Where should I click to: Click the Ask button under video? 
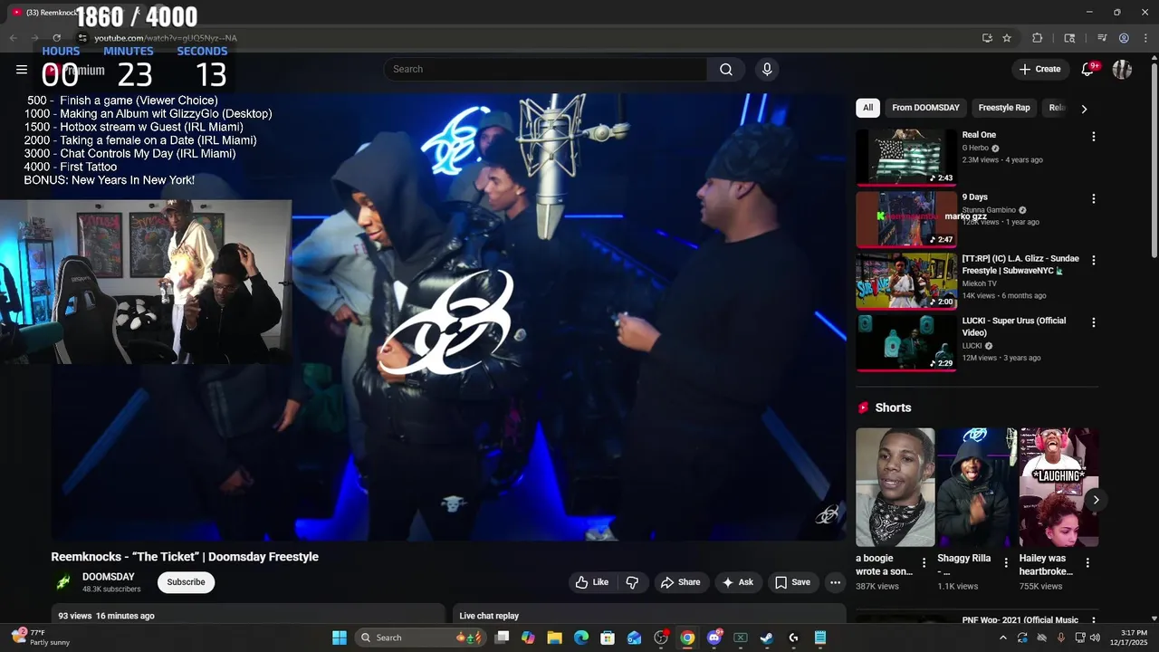(x=737, y=582)
